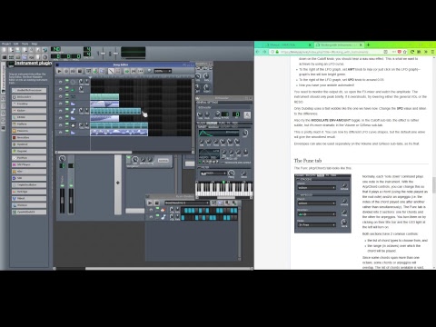
Task: Open the magnifier icon in instrument window
Action: [247, 115]
